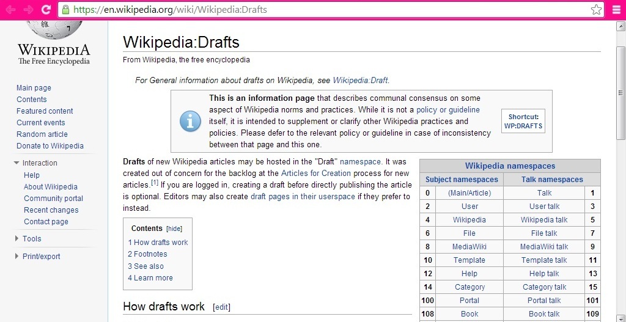626x322 pixels.
Task: Open (Main/Article) namespace link
Action: [x=469, y=193]
